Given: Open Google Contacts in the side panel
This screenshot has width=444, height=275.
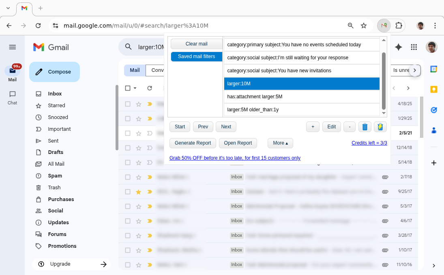Looking at the screenshot, I should click(433, 130).
